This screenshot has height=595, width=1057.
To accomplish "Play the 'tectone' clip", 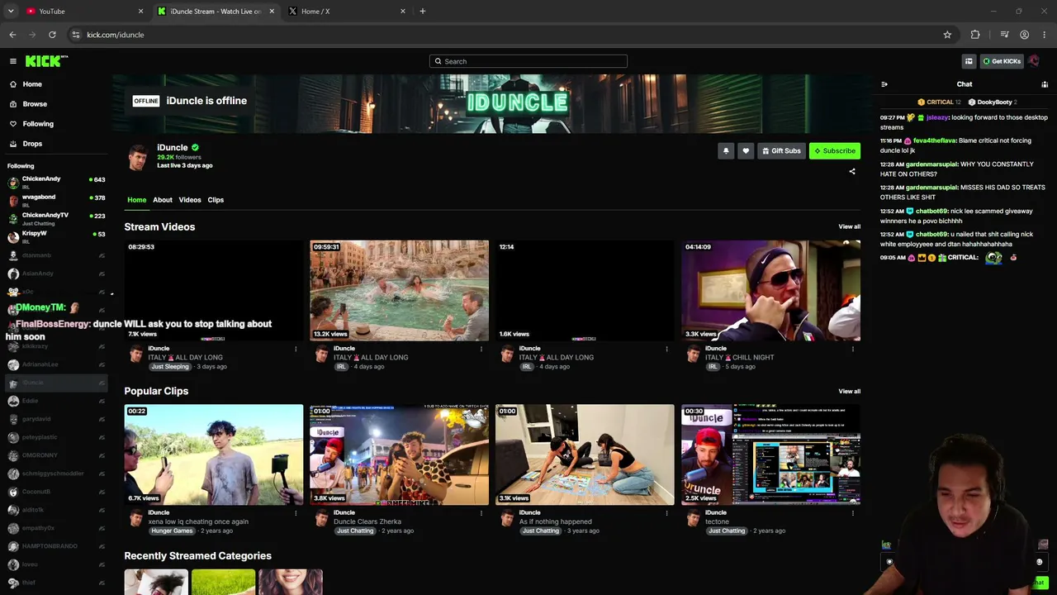I will point(770,455).
